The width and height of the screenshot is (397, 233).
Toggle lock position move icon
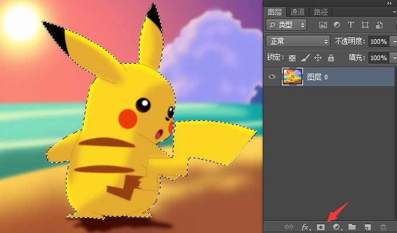click(x=318, y=58)
